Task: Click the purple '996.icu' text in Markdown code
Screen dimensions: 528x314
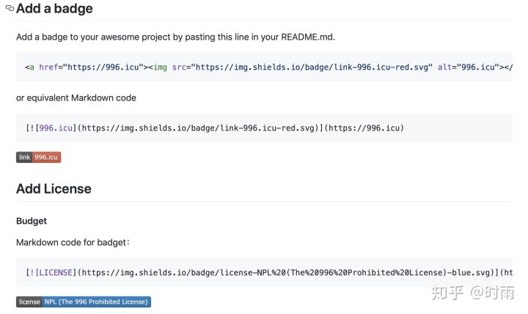Action: click(56, 128)
